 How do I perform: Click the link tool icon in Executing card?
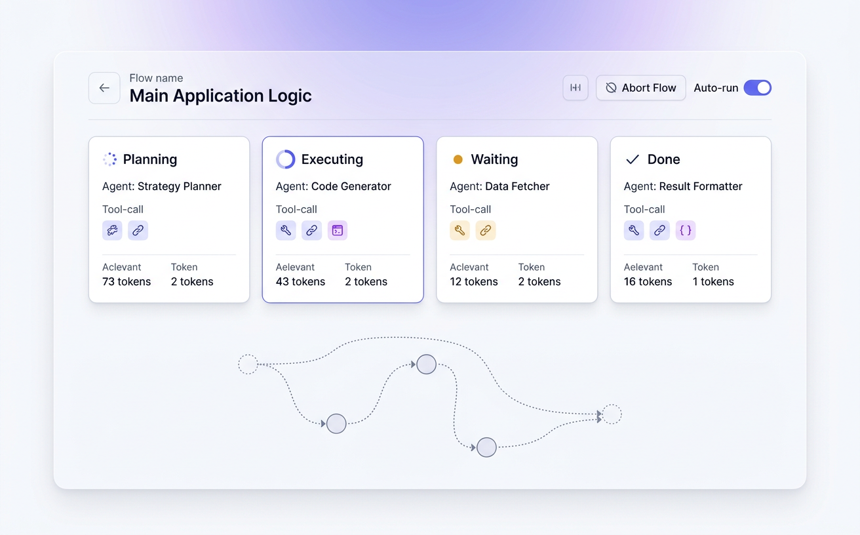click(x=311, y=230)
